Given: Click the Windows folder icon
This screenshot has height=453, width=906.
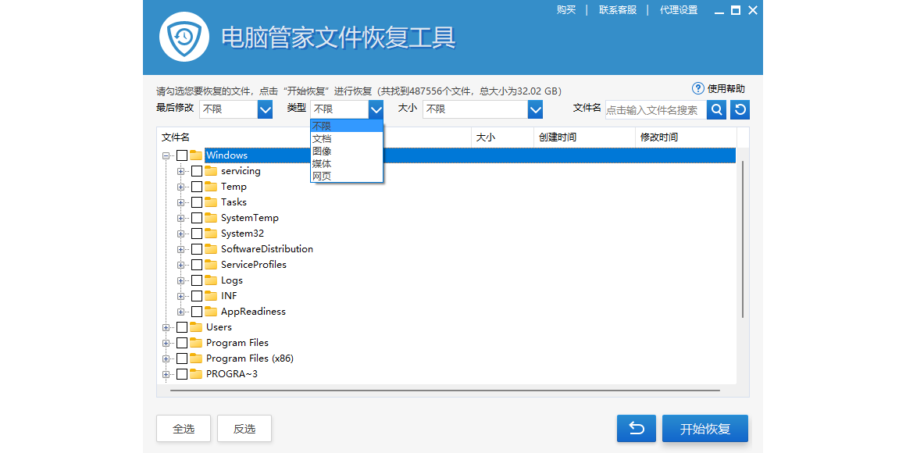Looking at the screenshot, I should tap(196, 155).
